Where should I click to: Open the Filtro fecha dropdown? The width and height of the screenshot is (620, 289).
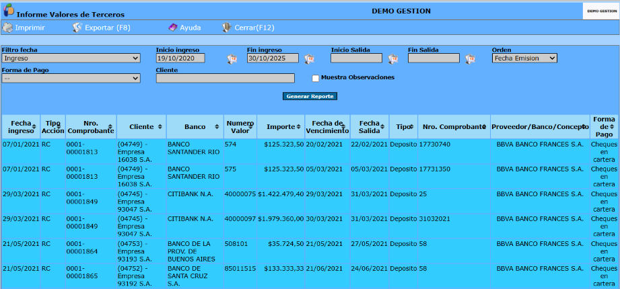click(71, 58)
